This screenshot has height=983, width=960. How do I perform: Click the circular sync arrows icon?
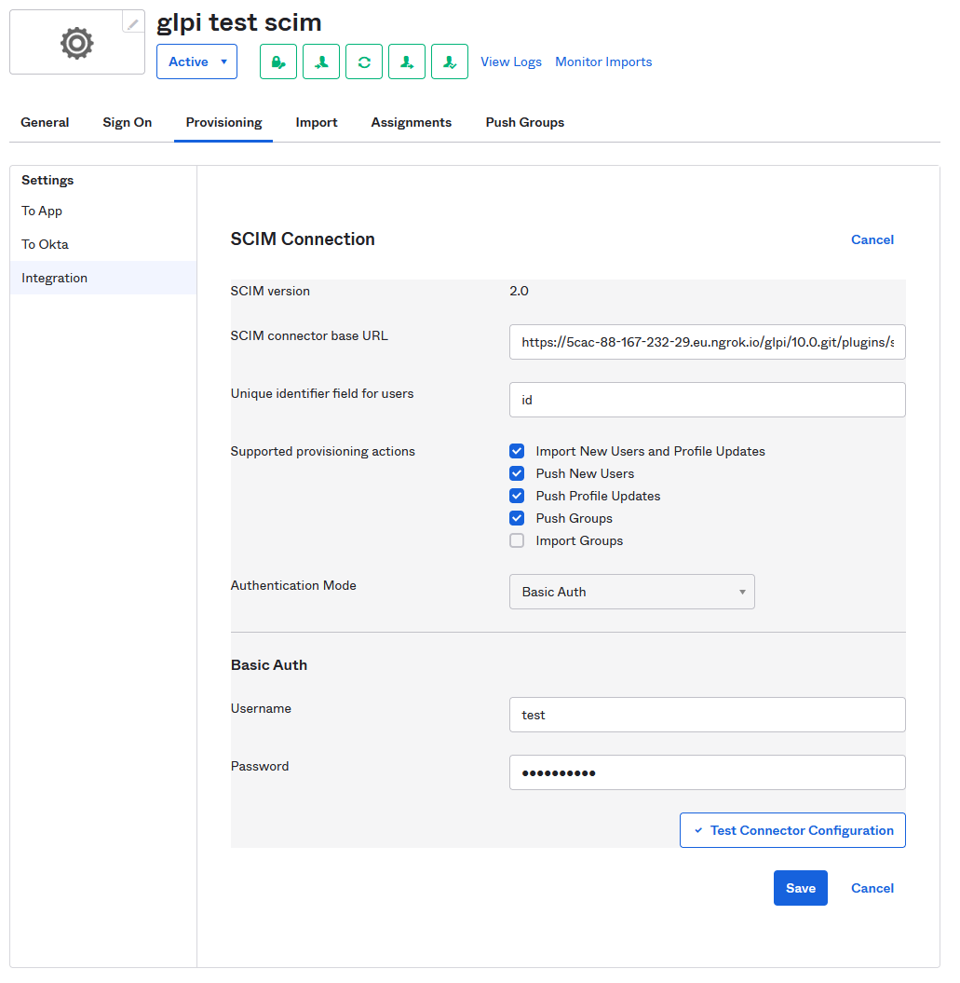click(x=364, y=61)
